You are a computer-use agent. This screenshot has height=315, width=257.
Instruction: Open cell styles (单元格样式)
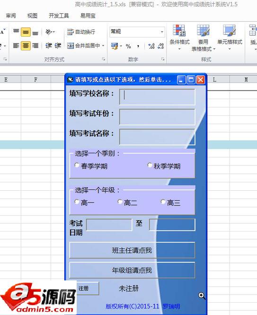pos(230,37)
